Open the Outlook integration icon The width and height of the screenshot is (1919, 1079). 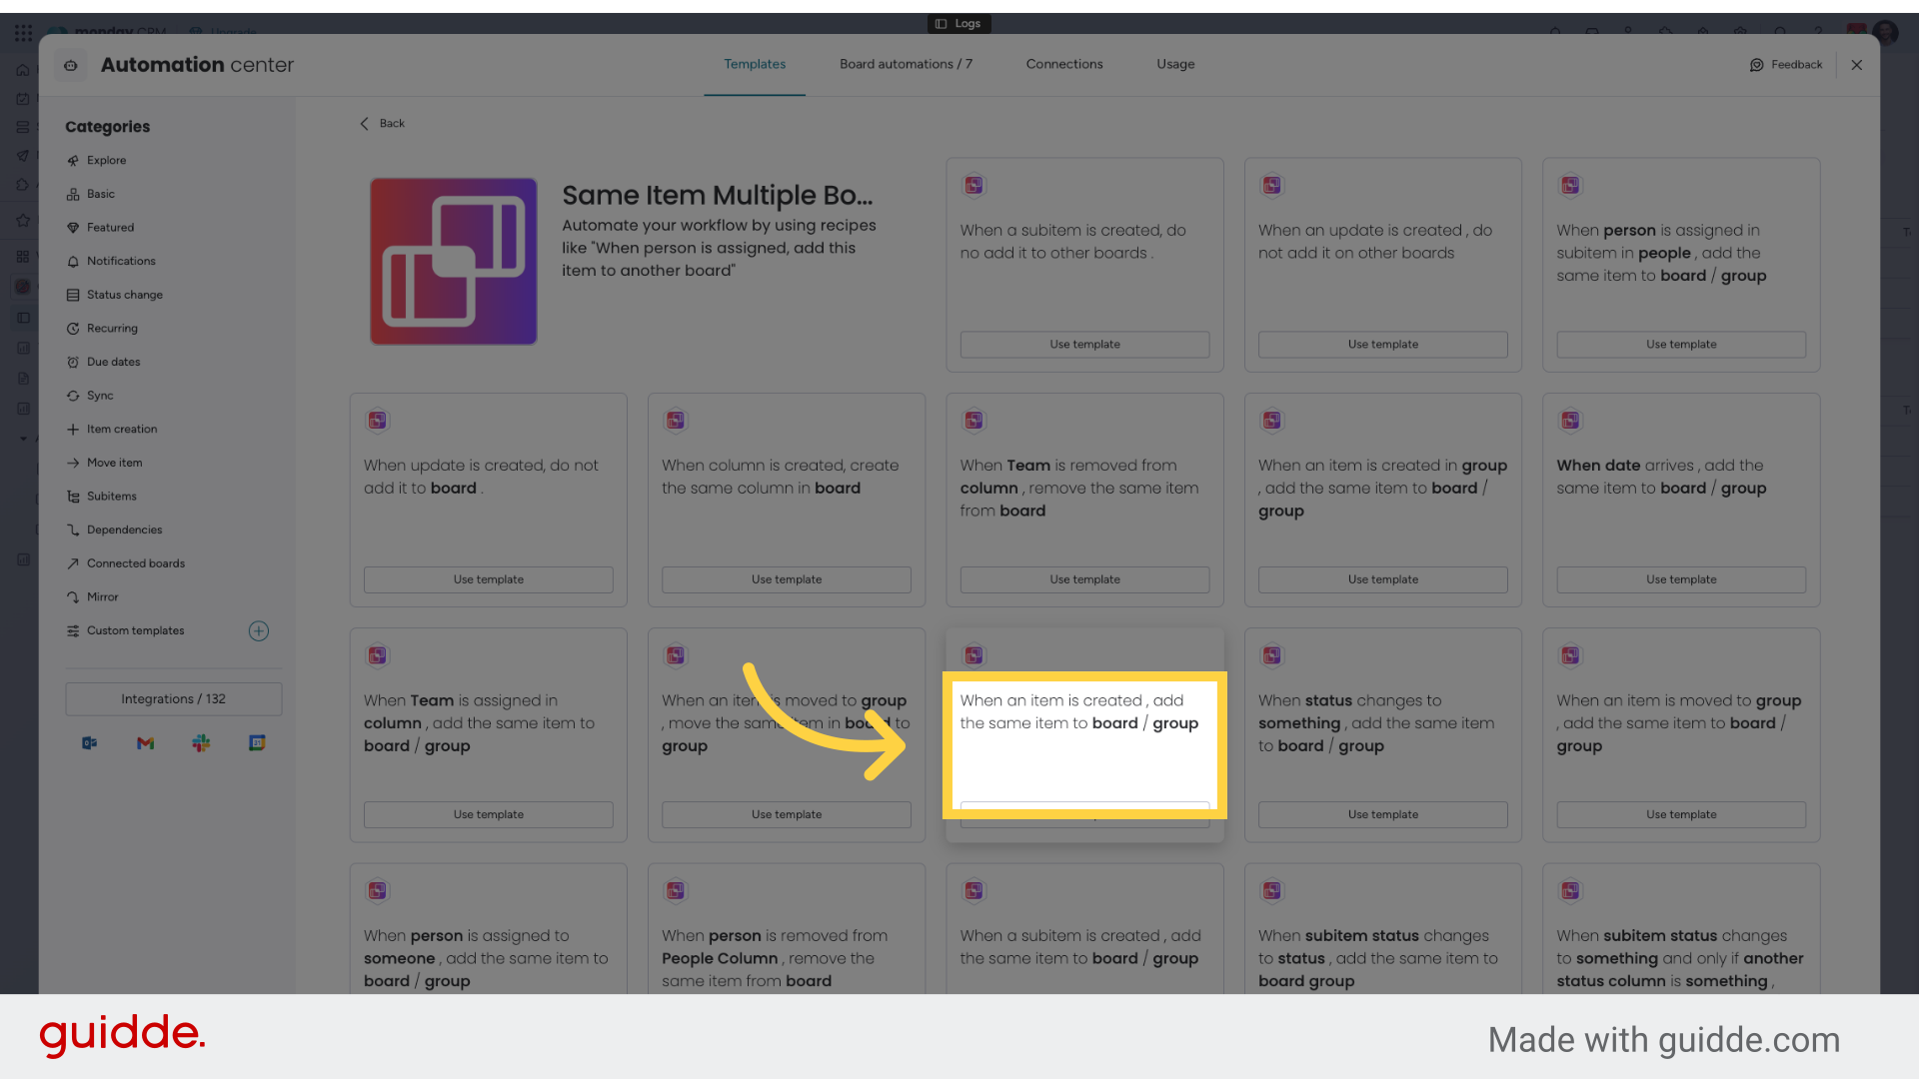click(x=90, y=742)
